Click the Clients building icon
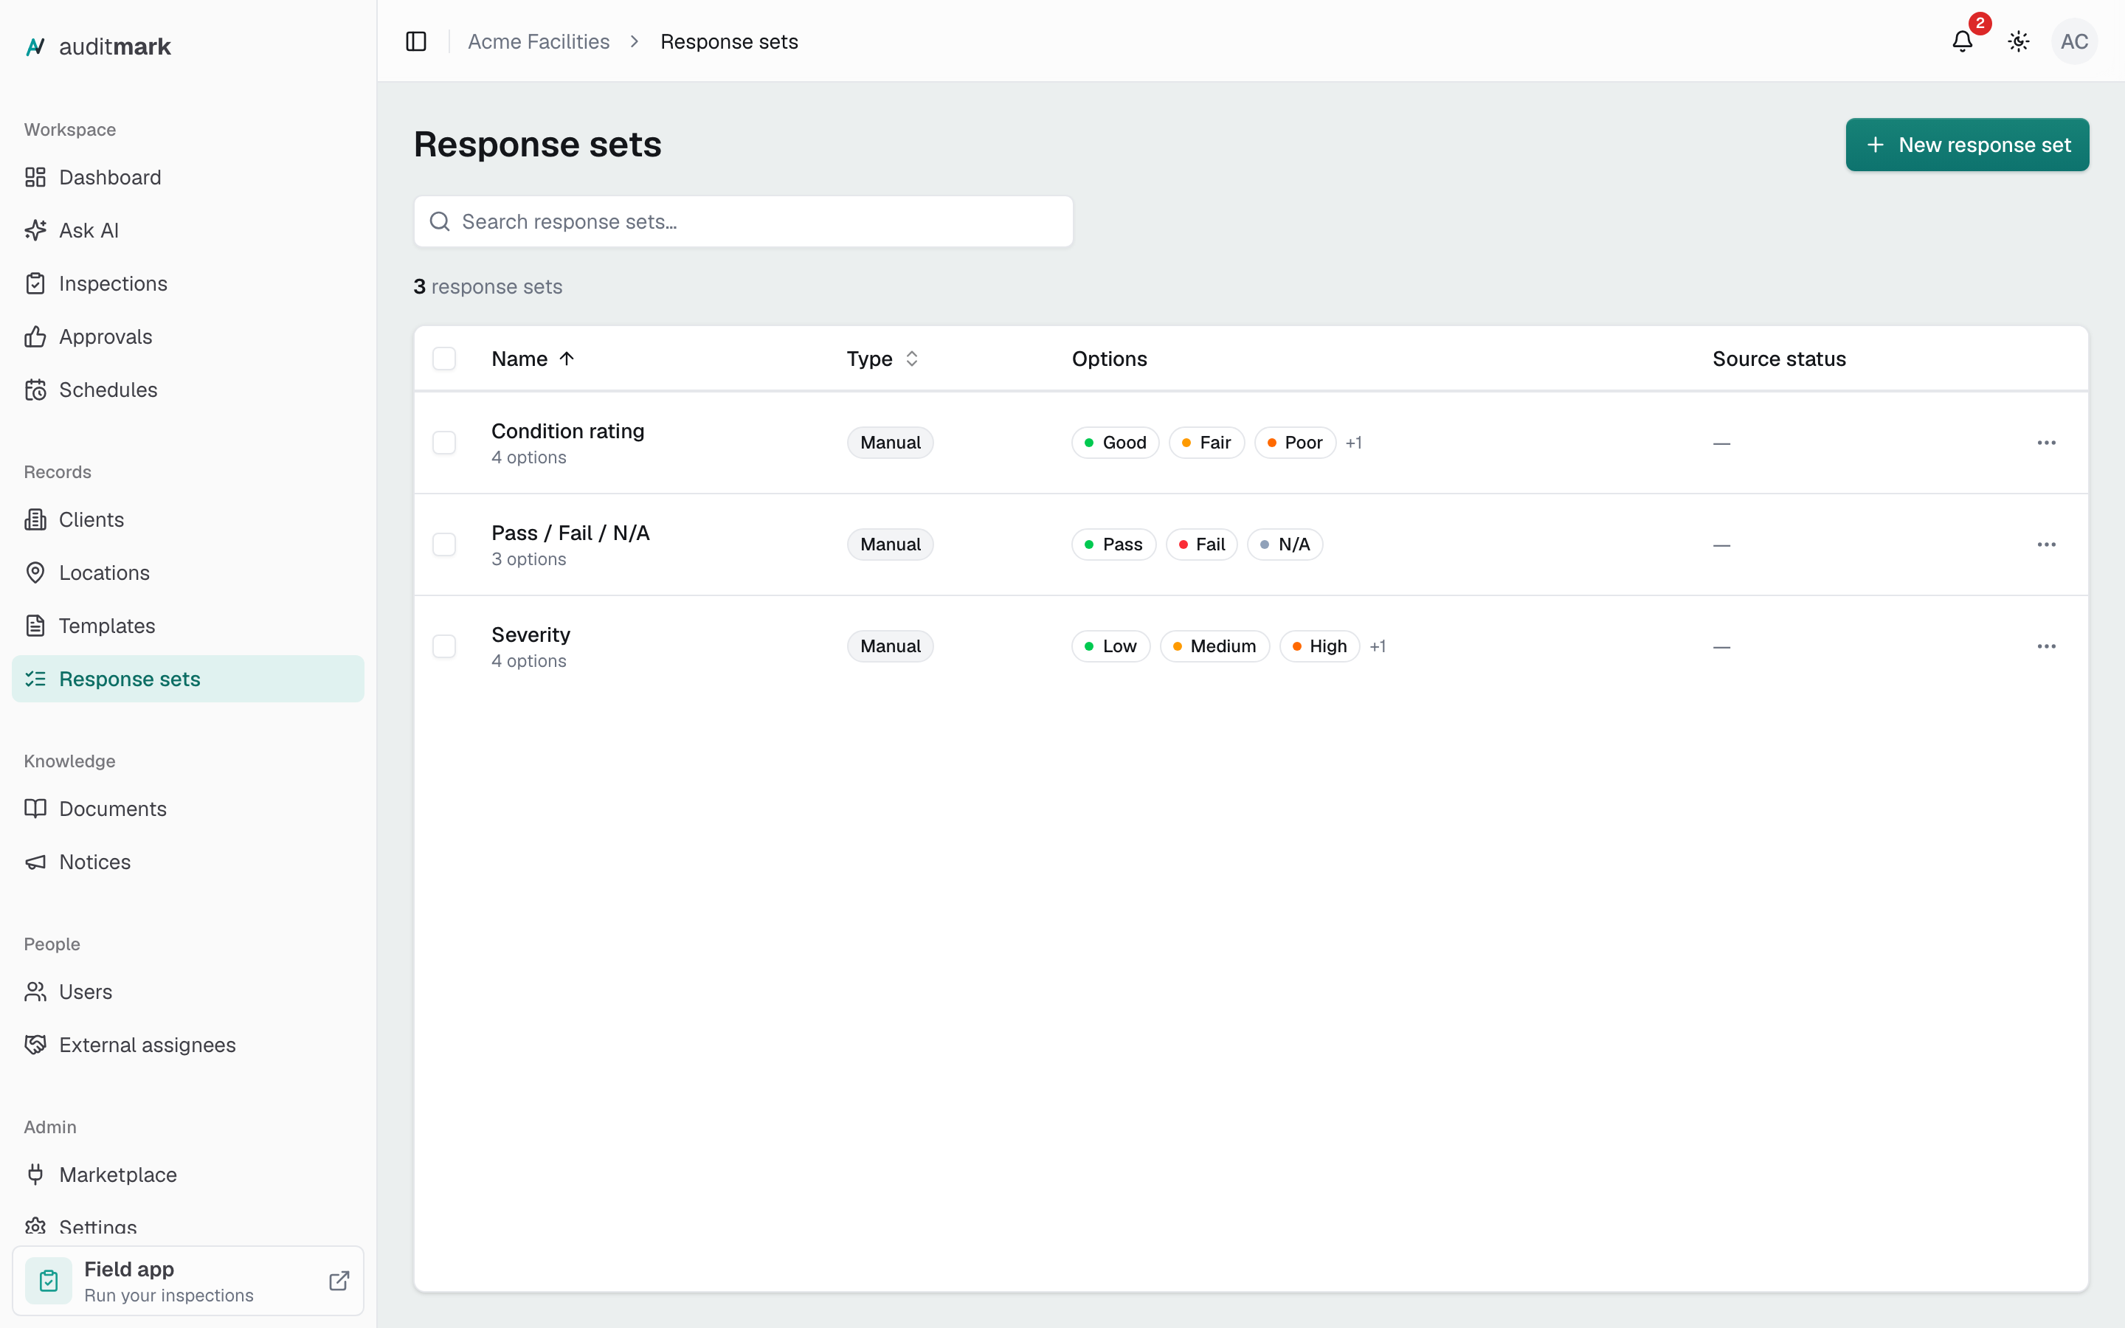Screen dimensions: 2125x1328 [35, 520]
